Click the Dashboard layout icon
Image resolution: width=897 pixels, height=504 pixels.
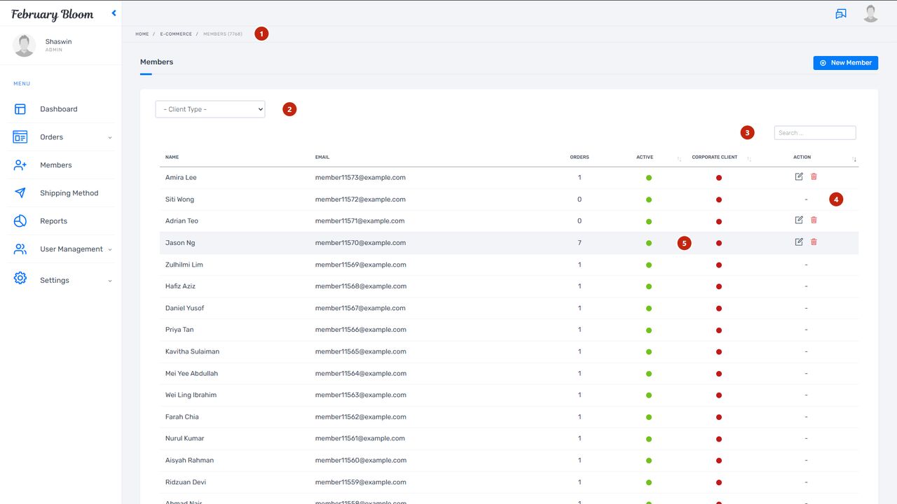click(x=20, y=109)
